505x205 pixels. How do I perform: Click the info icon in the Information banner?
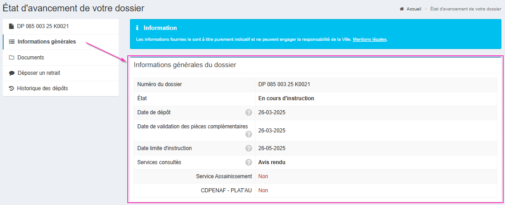(137, 28)
